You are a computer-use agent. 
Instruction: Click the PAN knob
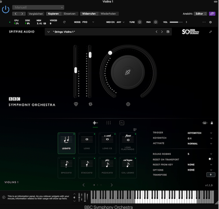click(156, 22)
